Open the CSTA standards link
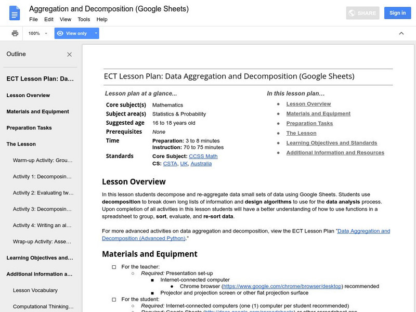416x312 pixels. click(x=170, y=163)
